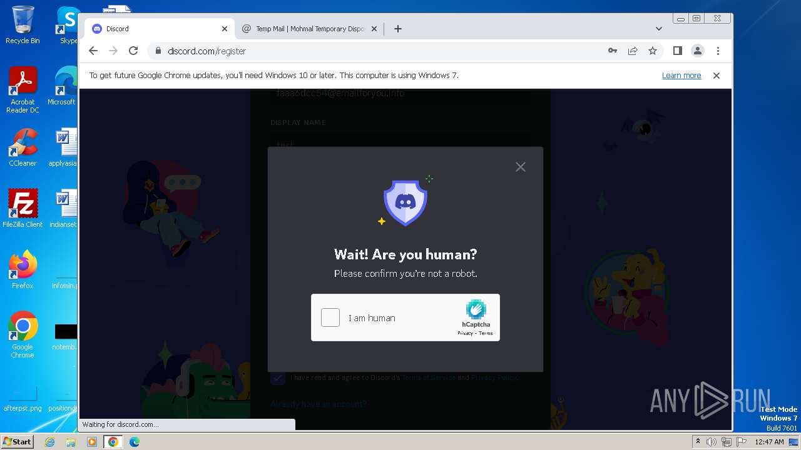Click the clock showing 12:47 AM
This screenshot has height=450, width=801.
(769, 442)
